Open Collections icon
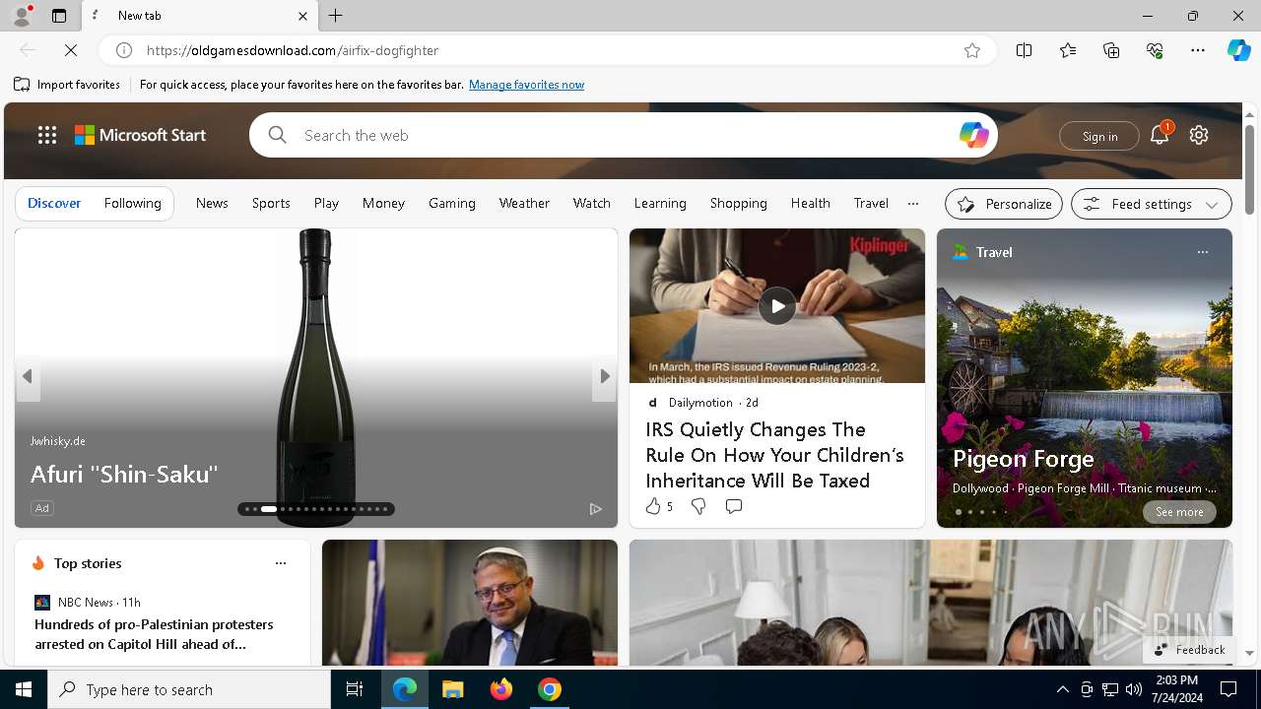 [x=1111, y=50]
